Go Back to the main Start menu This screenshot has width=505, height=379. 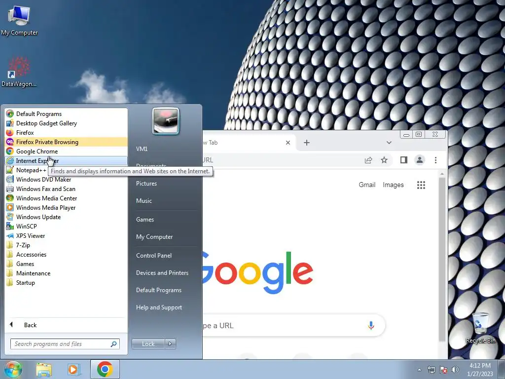(66, 325)
